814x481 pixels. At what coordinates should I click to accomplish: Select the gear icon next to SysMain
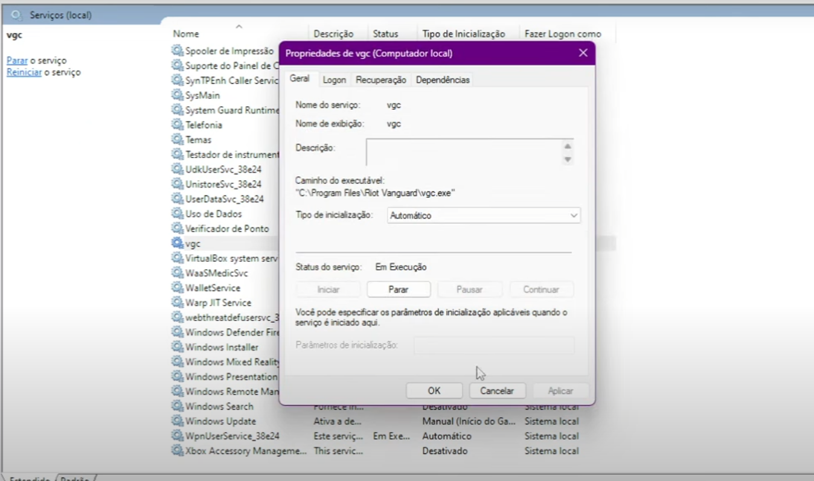[178, 95]
